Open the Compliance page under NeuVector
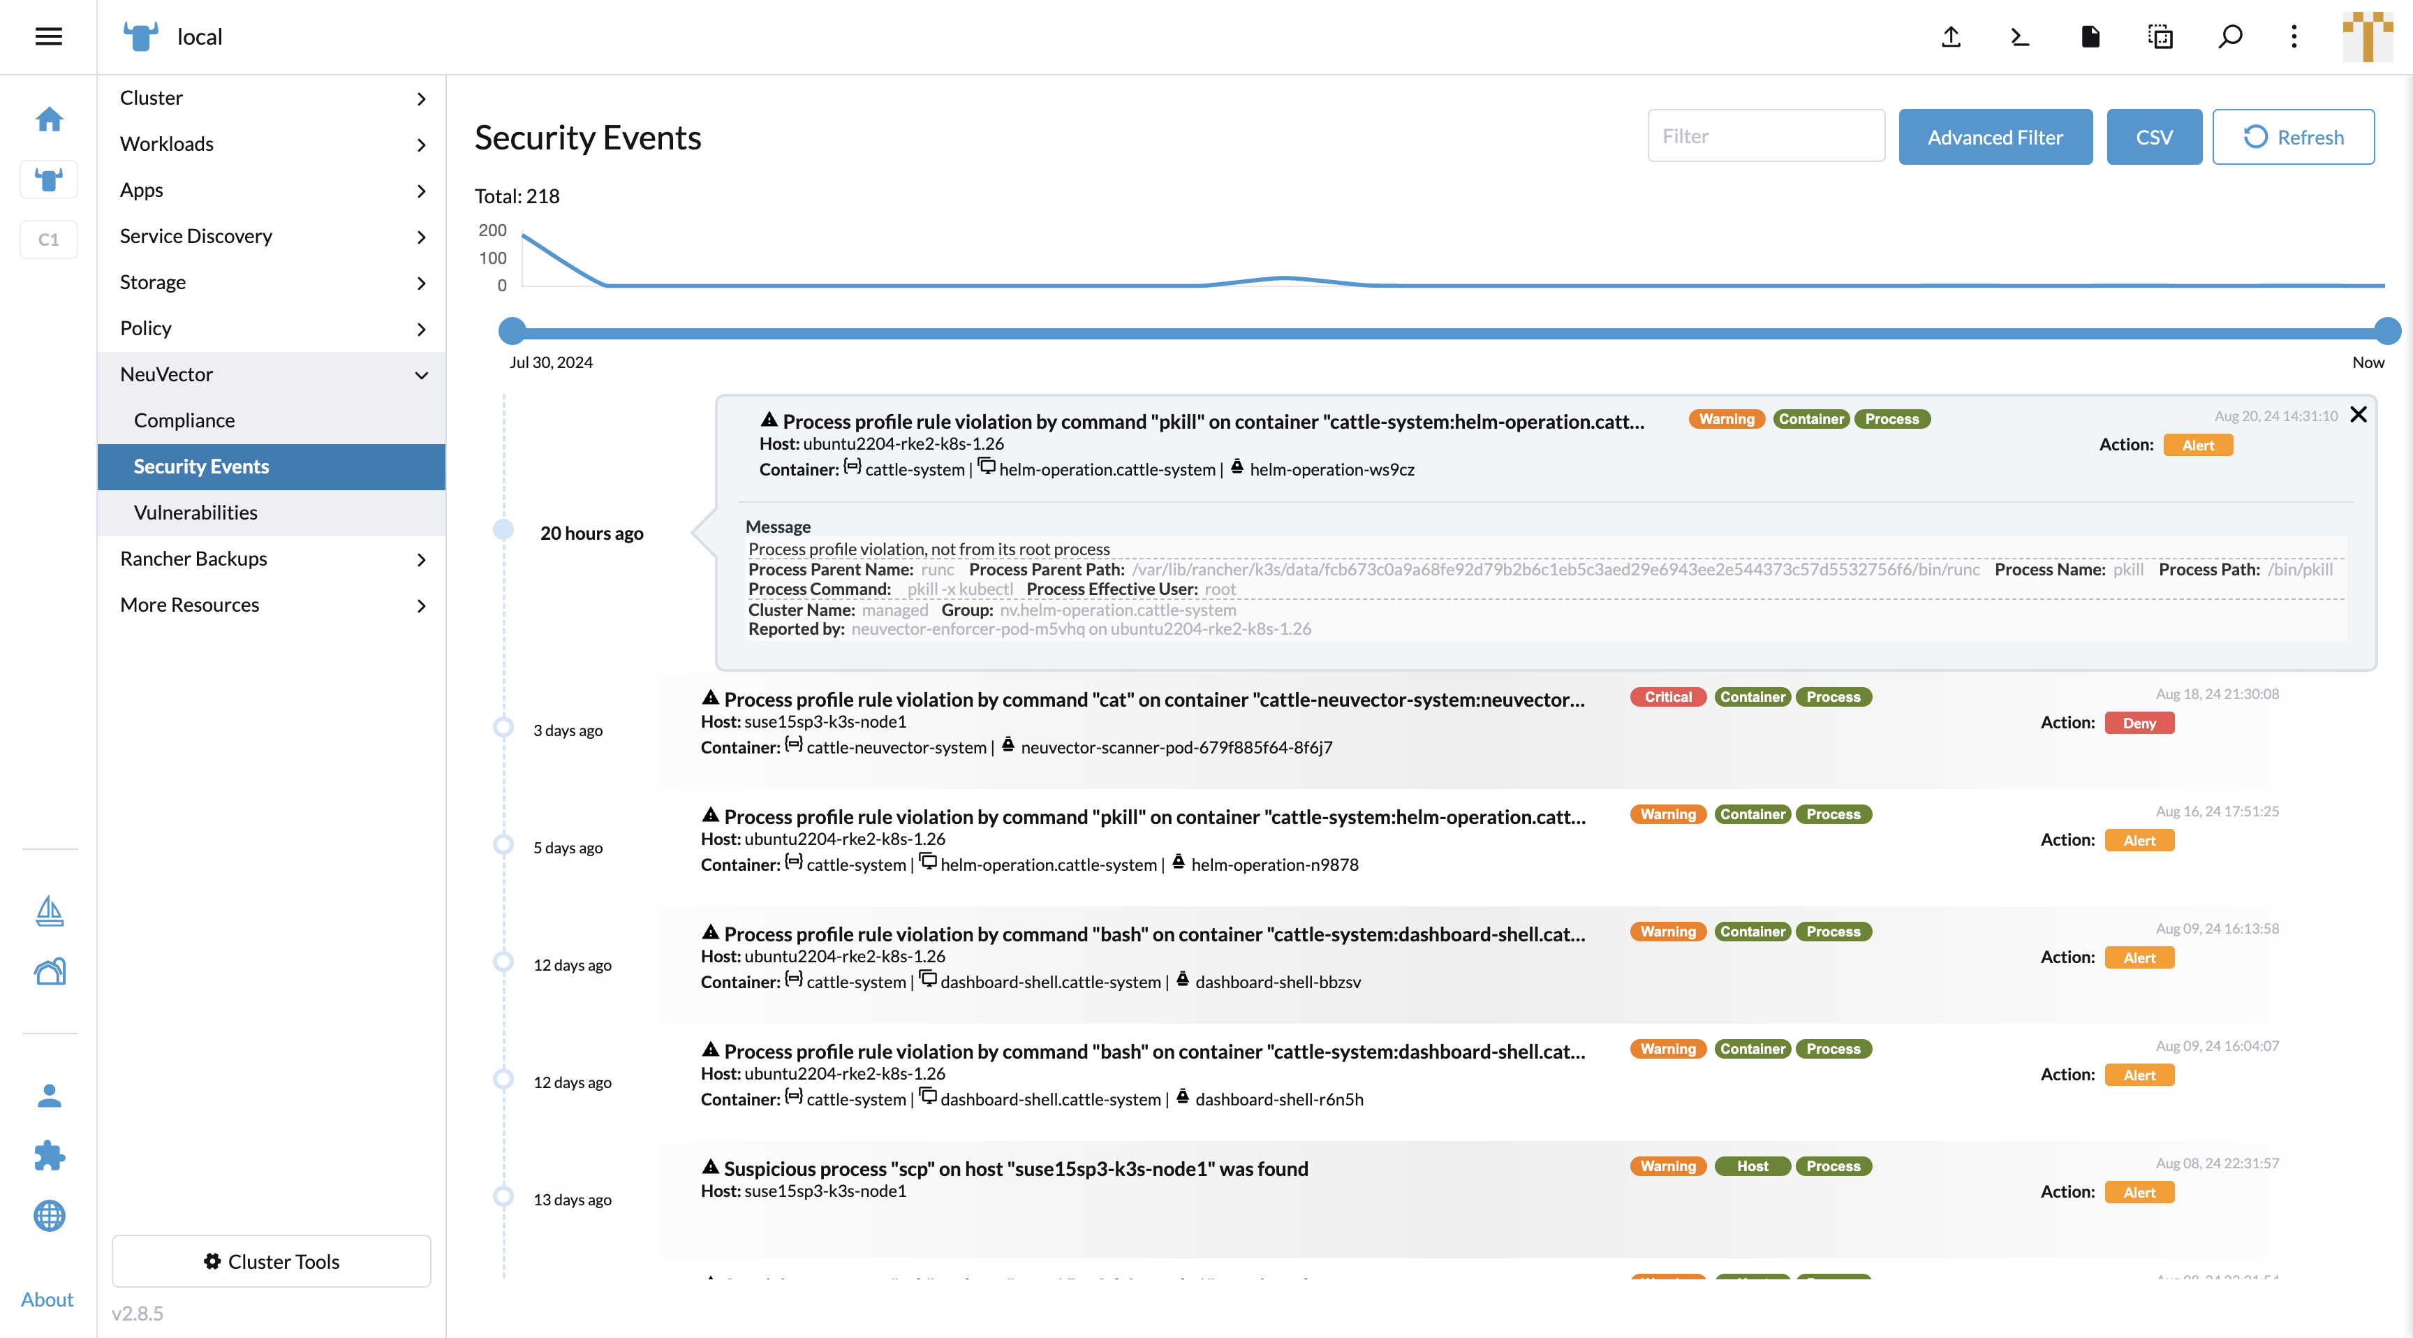Image resolution: width=2413 pixels, height=1338 pixels. (x=184, y=420)
